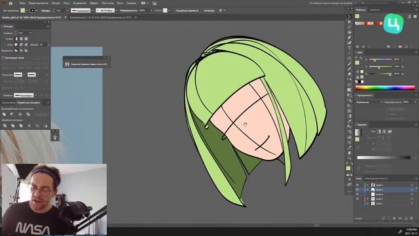Click the Exclude shape mode icon
The height and width of the screenshot is (236, 419).
(28, 114)
